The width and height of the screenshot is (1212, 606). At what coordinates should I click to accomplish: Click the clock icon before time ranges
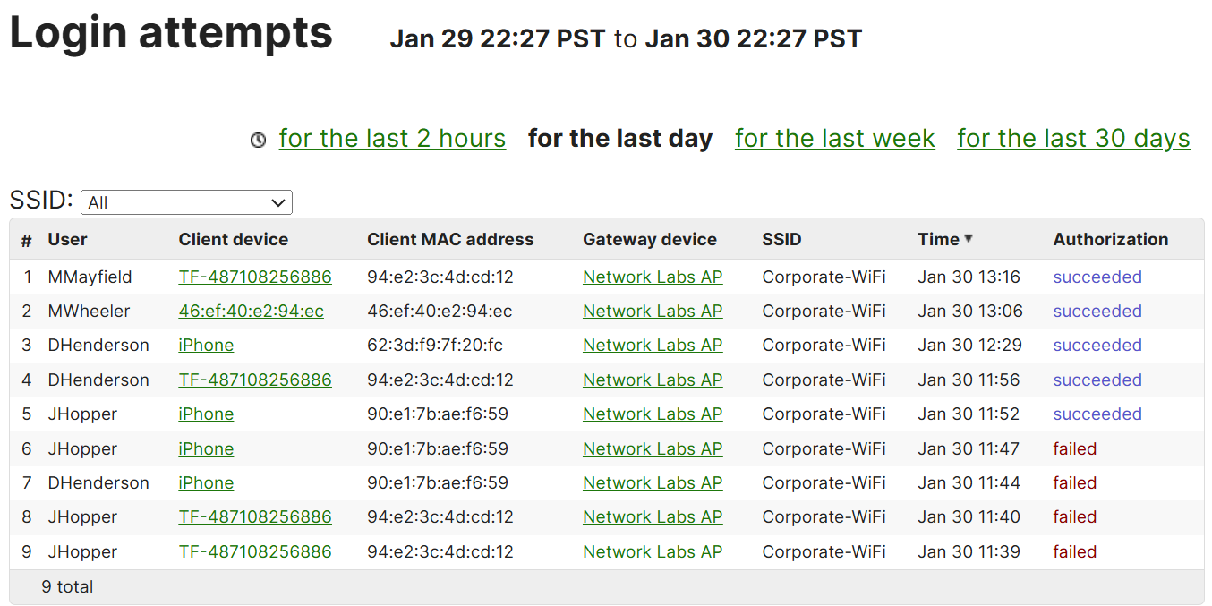coord(258,141)
